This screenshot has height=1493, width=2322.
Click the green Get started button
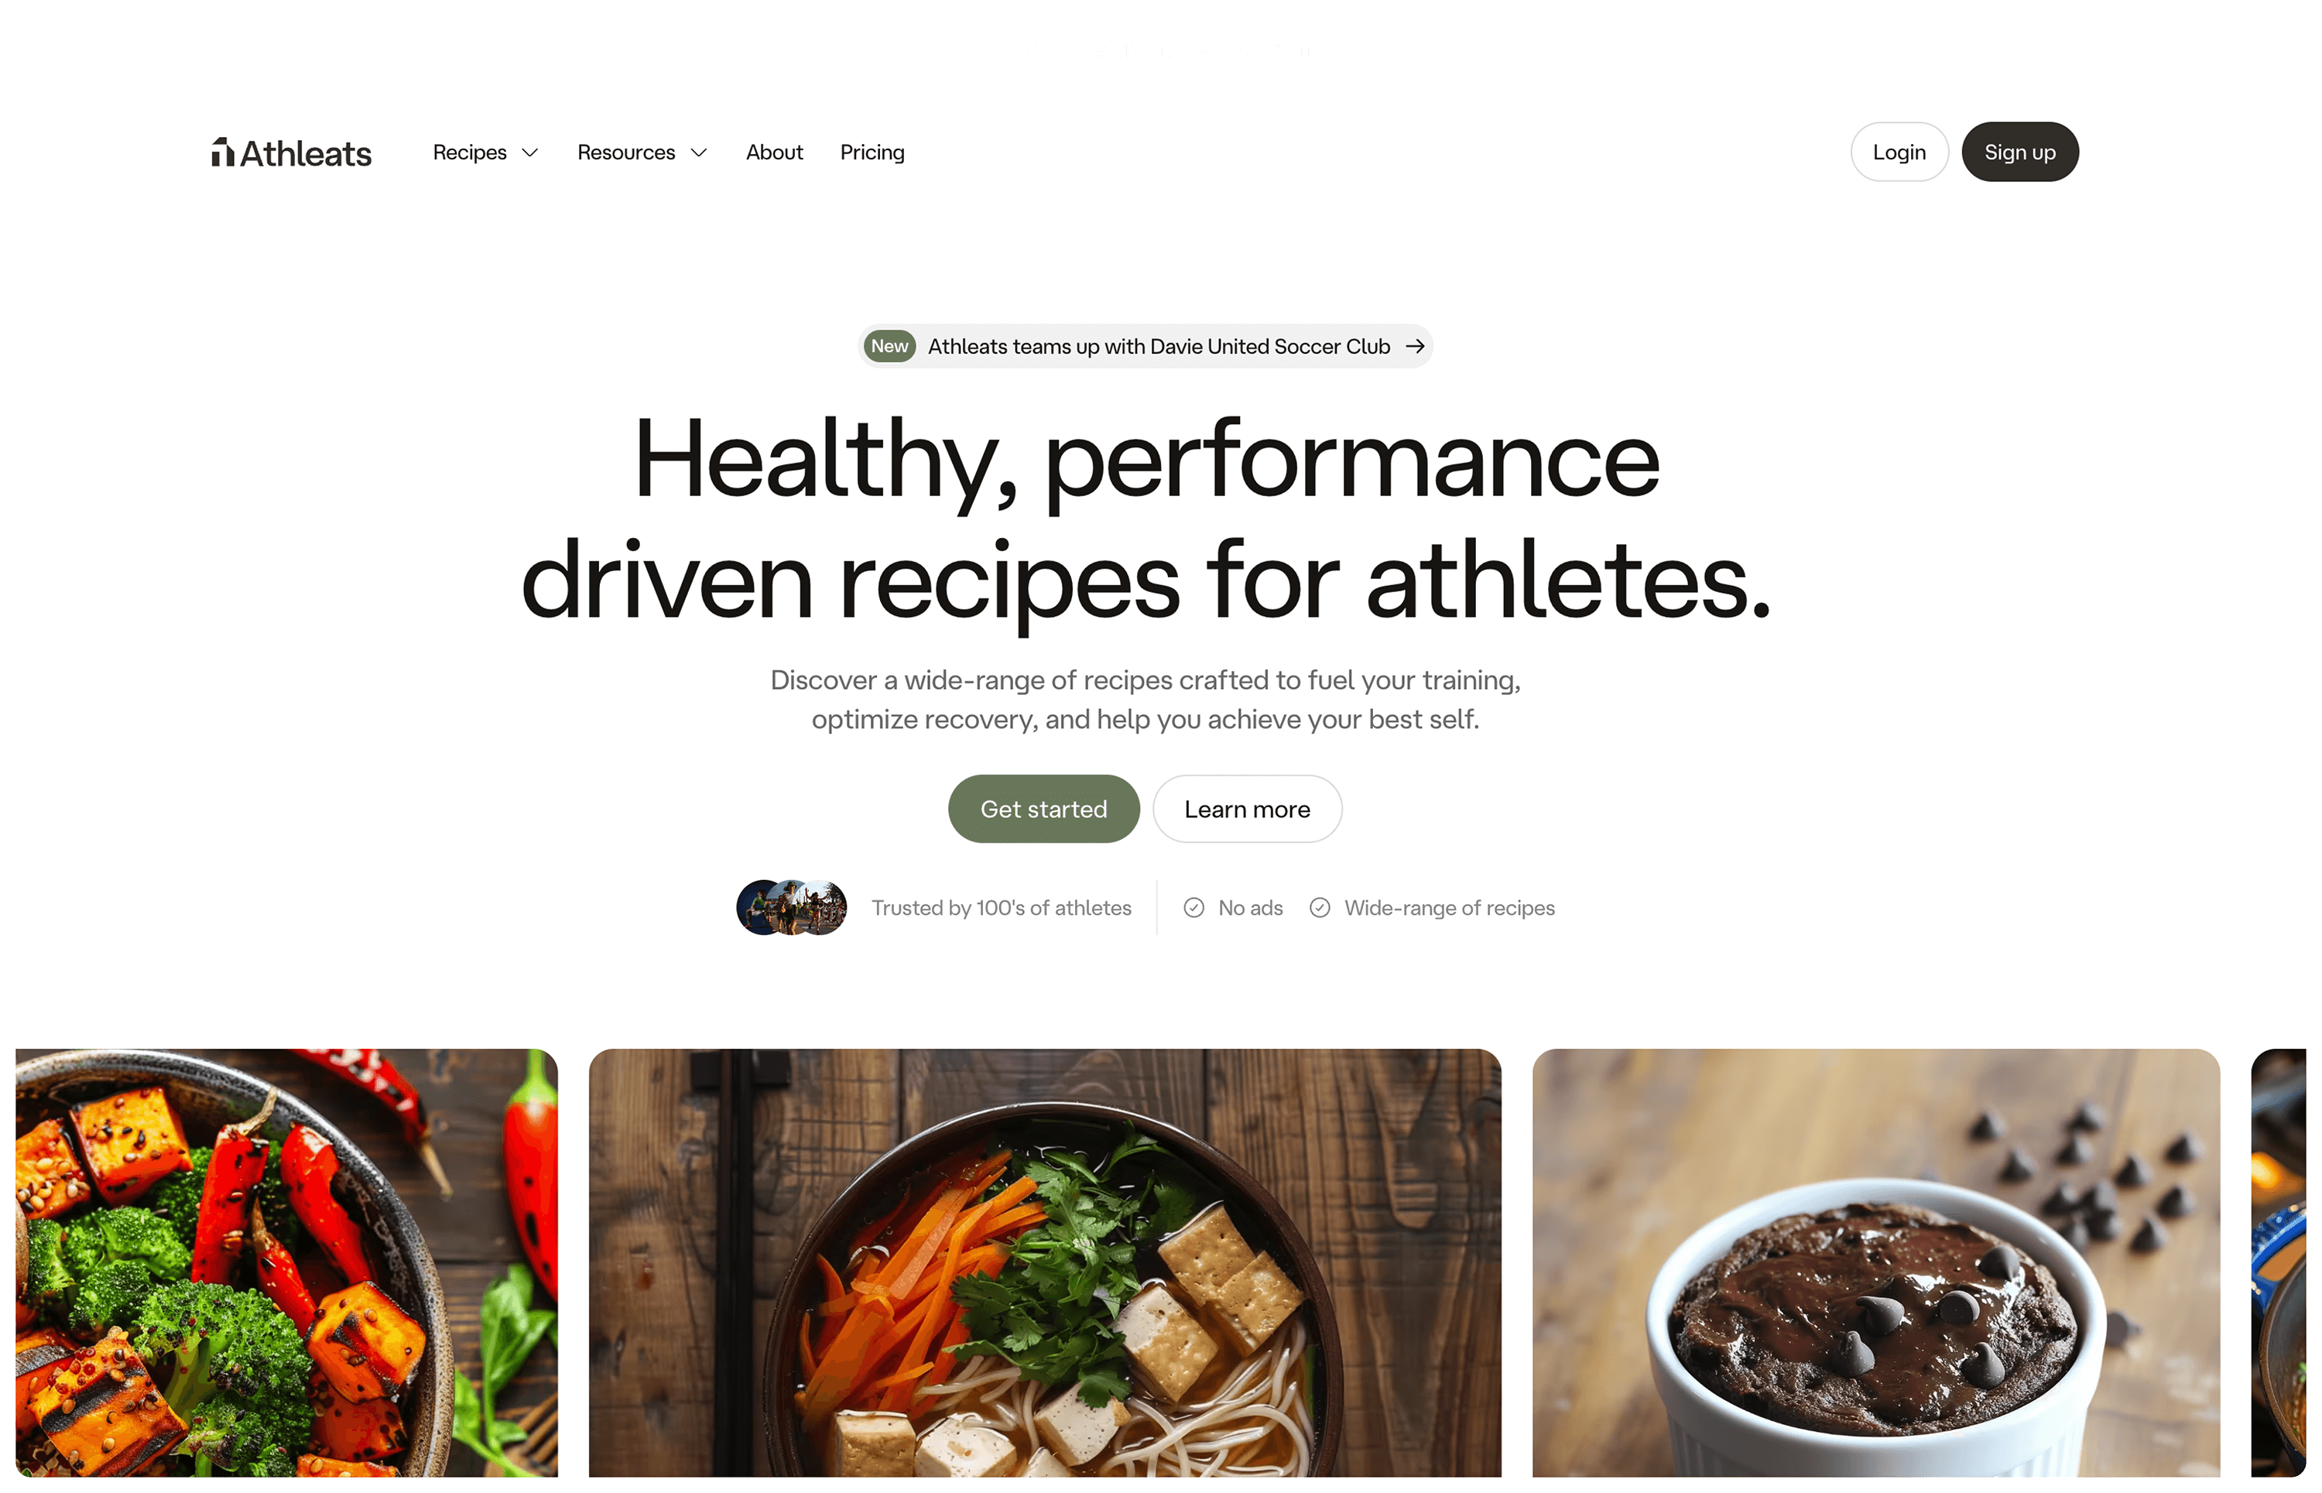(x=1043, y=809)
